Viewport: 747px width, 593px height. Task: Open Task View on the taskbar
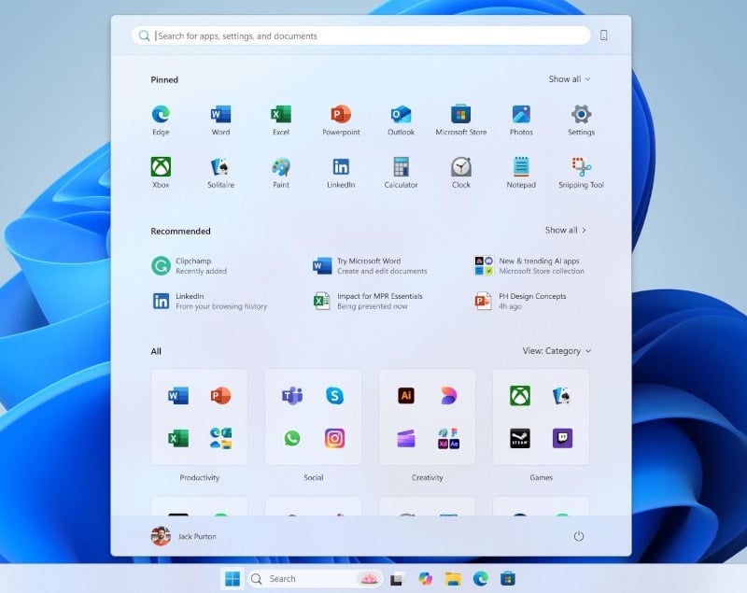397,579
